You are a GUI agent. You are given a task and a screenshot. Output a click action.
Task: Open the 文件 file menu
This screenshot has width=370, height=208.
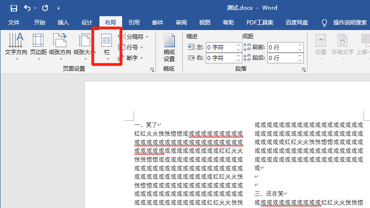click(x=14, y=22)
